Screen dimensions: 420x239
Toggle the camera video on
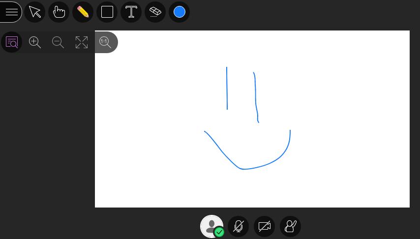tap(265, 226)
